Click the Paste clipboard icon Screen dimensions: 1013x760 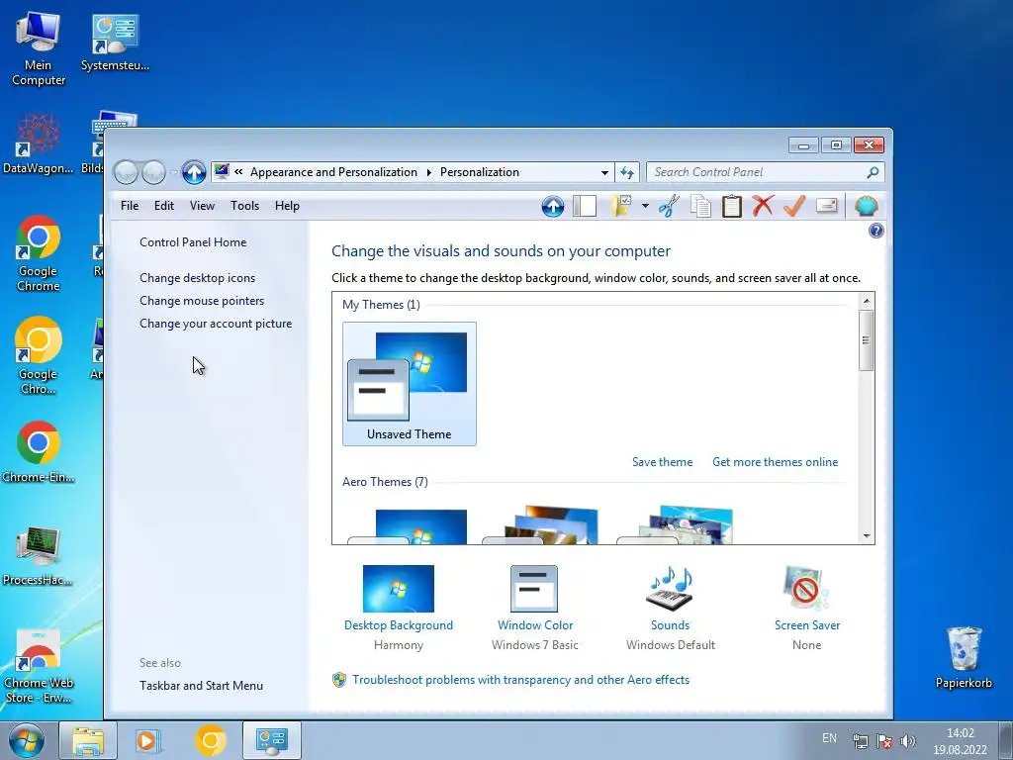pos(731,206)
